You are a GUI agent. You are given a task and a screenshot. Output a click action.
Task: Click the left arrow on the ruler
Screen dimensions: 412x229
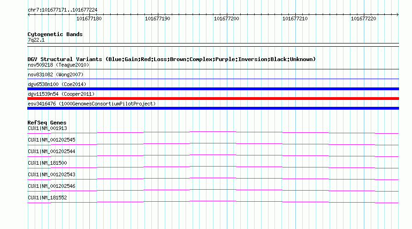click(x=29, y=14)
